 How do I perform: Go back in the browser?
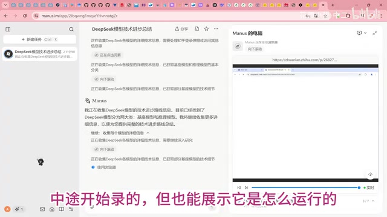(x=6, y=16)
